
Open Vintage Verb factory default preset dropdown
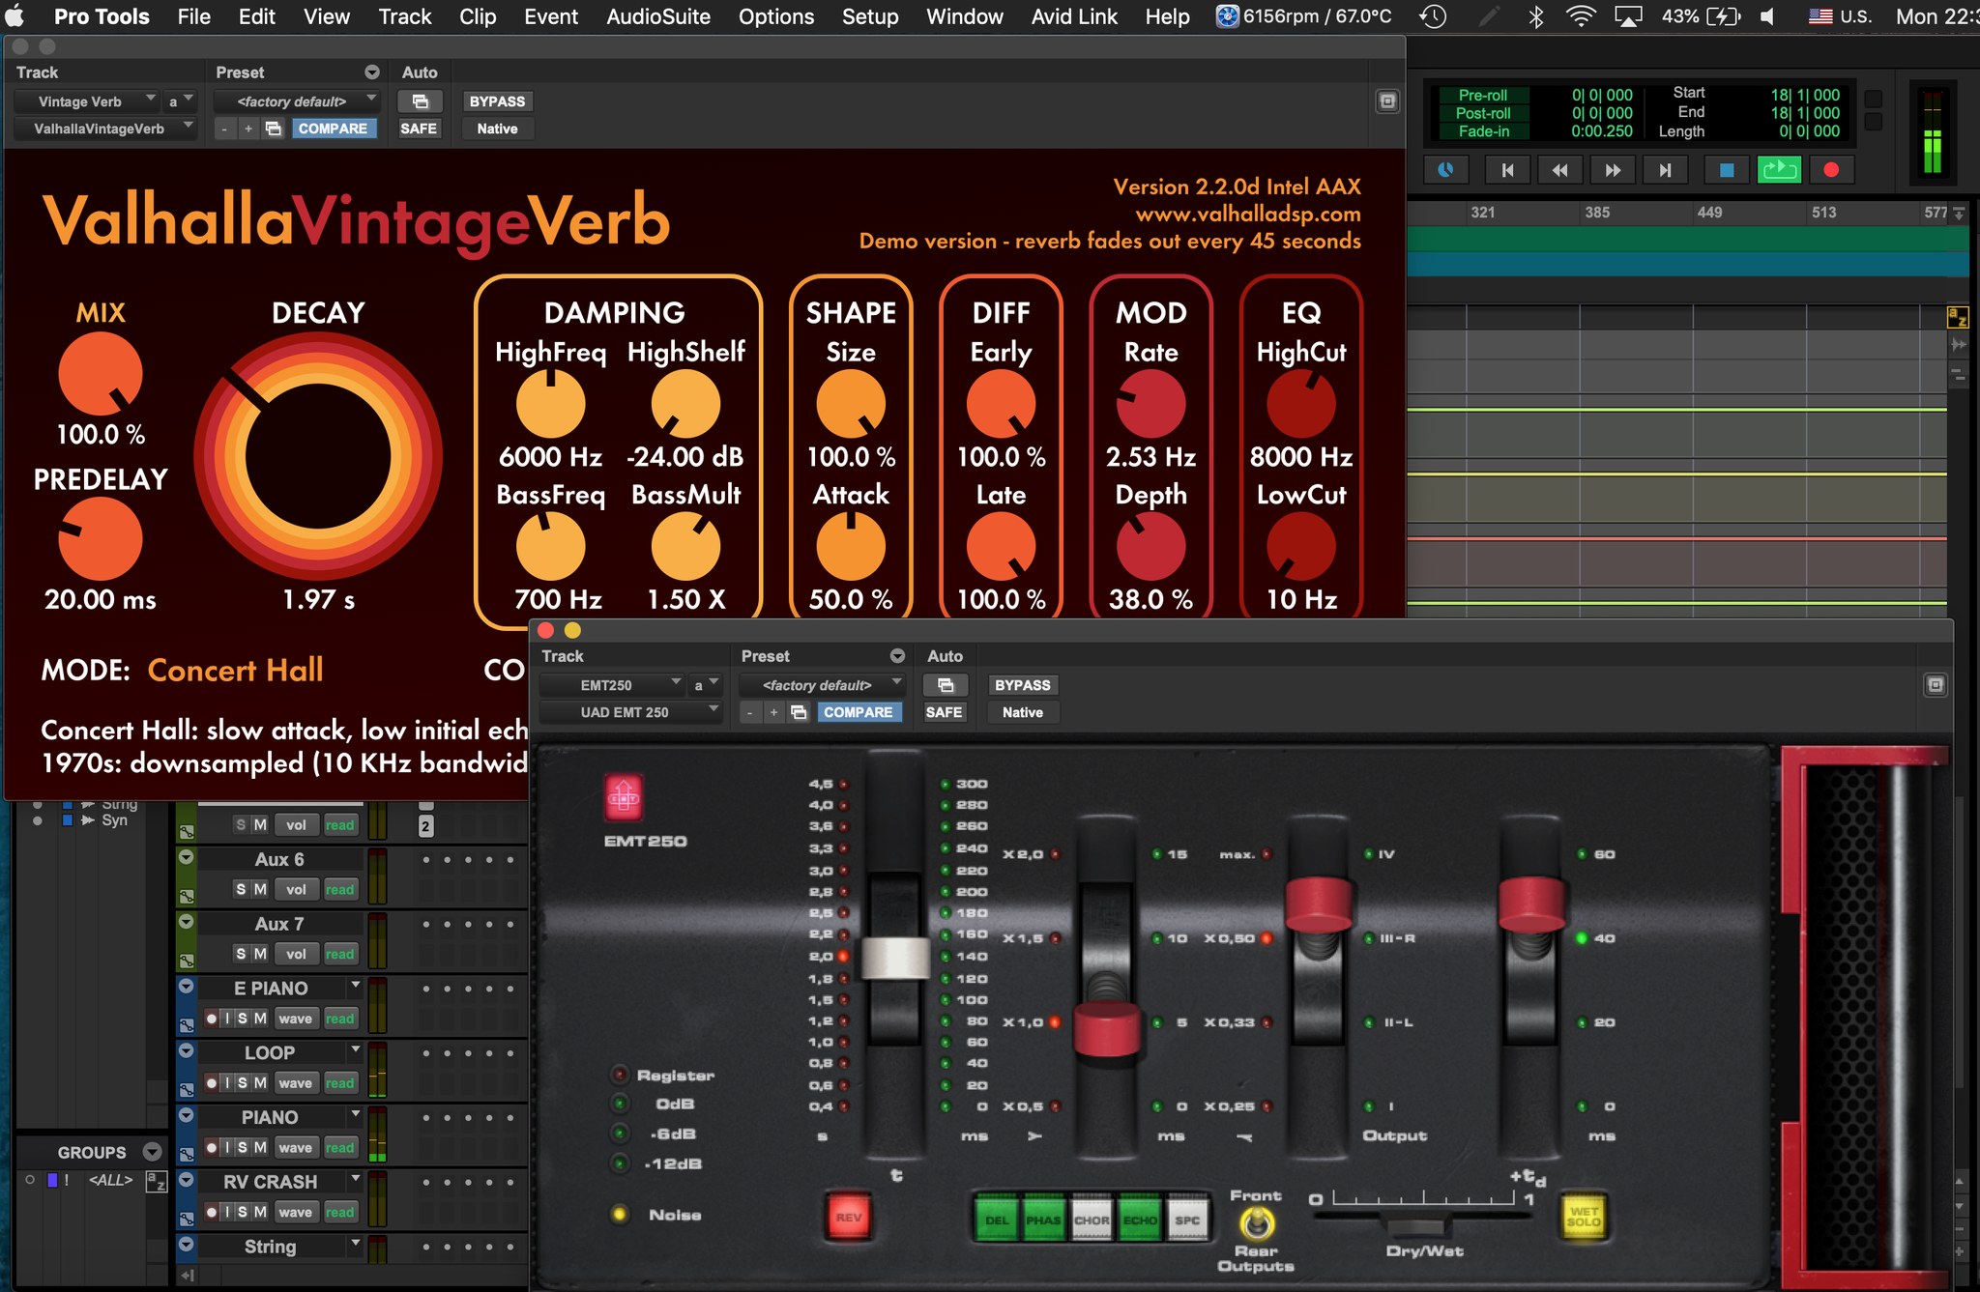click(296, 101)
